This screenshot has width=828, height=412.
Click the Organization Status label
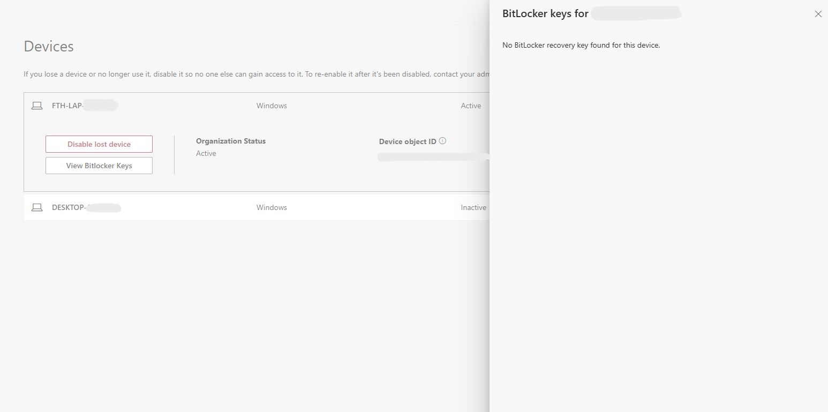click(231, 141)
